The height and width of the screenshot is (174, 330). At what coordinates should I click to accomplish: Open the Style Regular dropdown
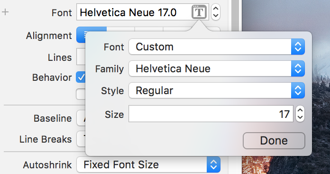coord(217,90)
